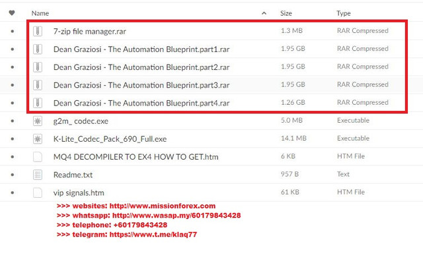
Task: Click the 61 KB size value
Action: pos(289,192)
